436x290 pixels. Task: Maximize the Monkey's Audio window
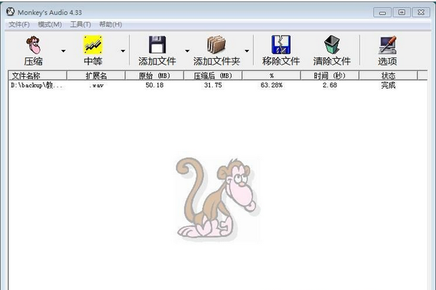[x=402, y=12]
